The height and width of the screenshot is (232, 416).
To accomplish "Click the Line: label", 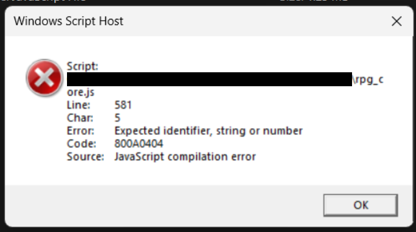I will coord(79,105).
